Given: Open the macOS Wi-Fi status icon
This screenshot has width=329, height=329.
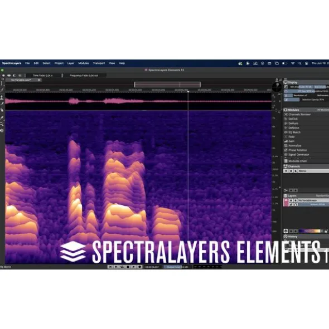Looking at the screenshot, I should click(x=293, y=63).
